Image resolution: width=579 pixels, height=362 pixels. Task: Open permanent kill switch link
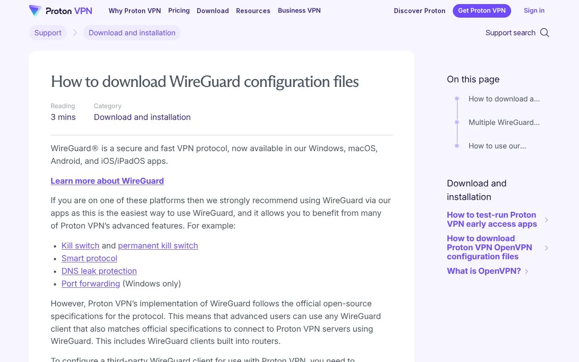tap(158, 246)
